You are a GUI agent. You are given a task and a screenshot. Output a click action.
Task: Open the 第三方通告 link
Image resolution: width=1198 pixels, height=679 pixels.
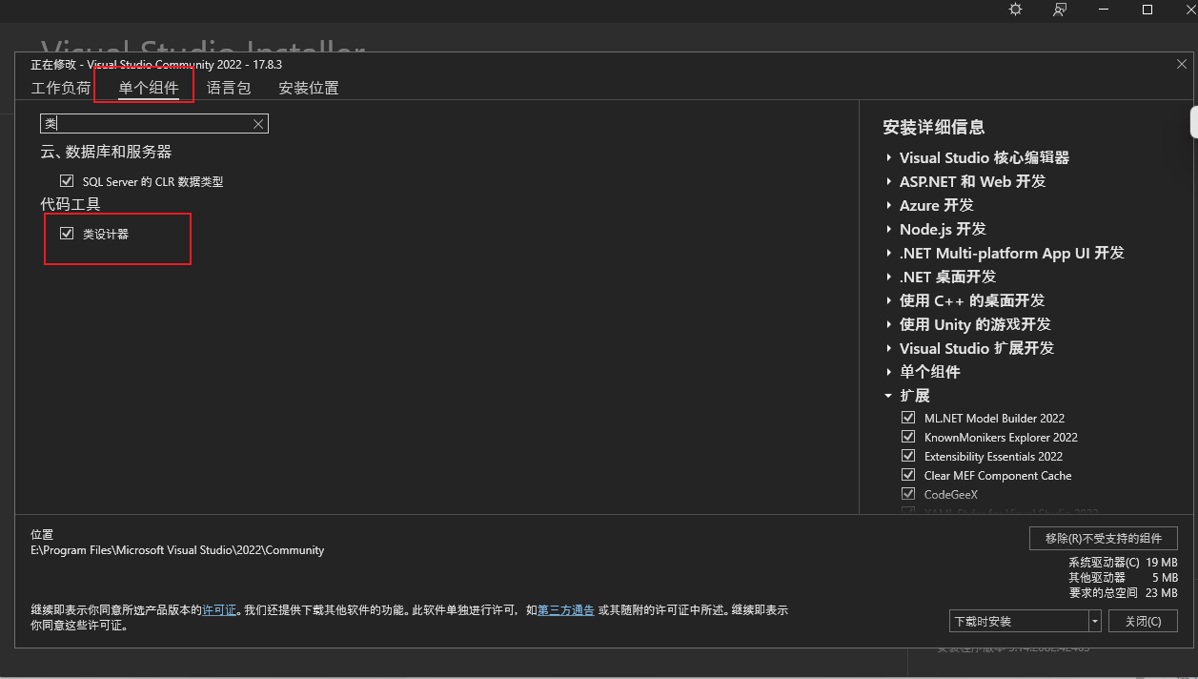[x=566, y=610]
